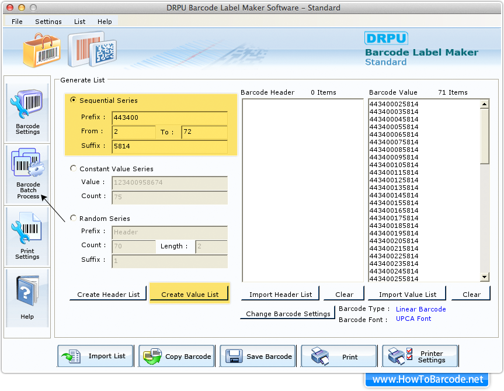The height and width of the screenshot is (391, 504).
Task: Open the Help menu in the menu bar
Action: click(x=105, y=22)
